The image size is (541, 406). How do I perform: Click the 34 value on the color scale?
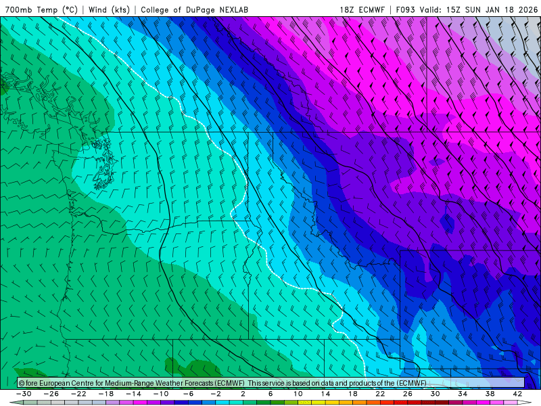tap(463, 394)
